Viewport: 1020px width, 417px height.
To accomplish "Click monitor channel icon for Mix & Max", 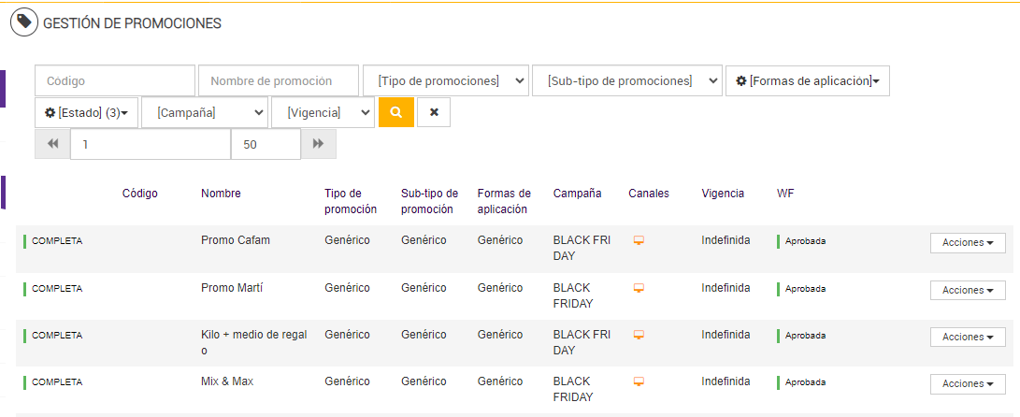I will (x=639, y=381).
